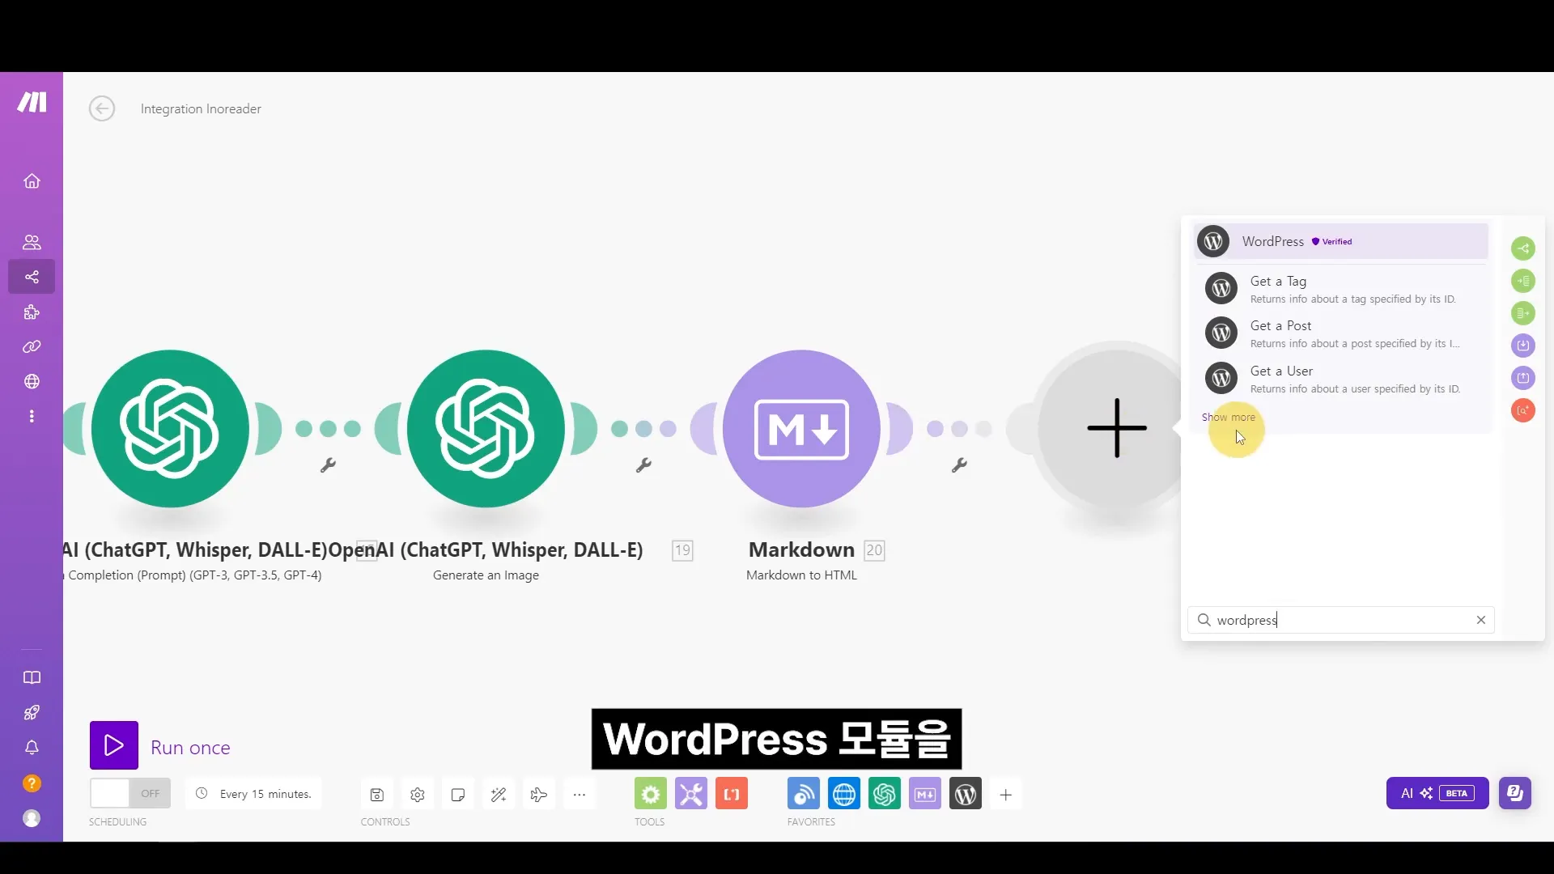Toggle the AI Beta button in bottom right
The image size is (1554, 874).
(x=1437, y=793)
